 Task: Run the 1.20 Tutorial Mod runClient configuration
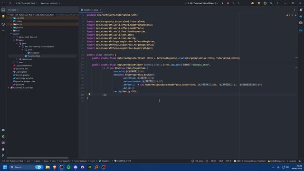click(222, 3)
